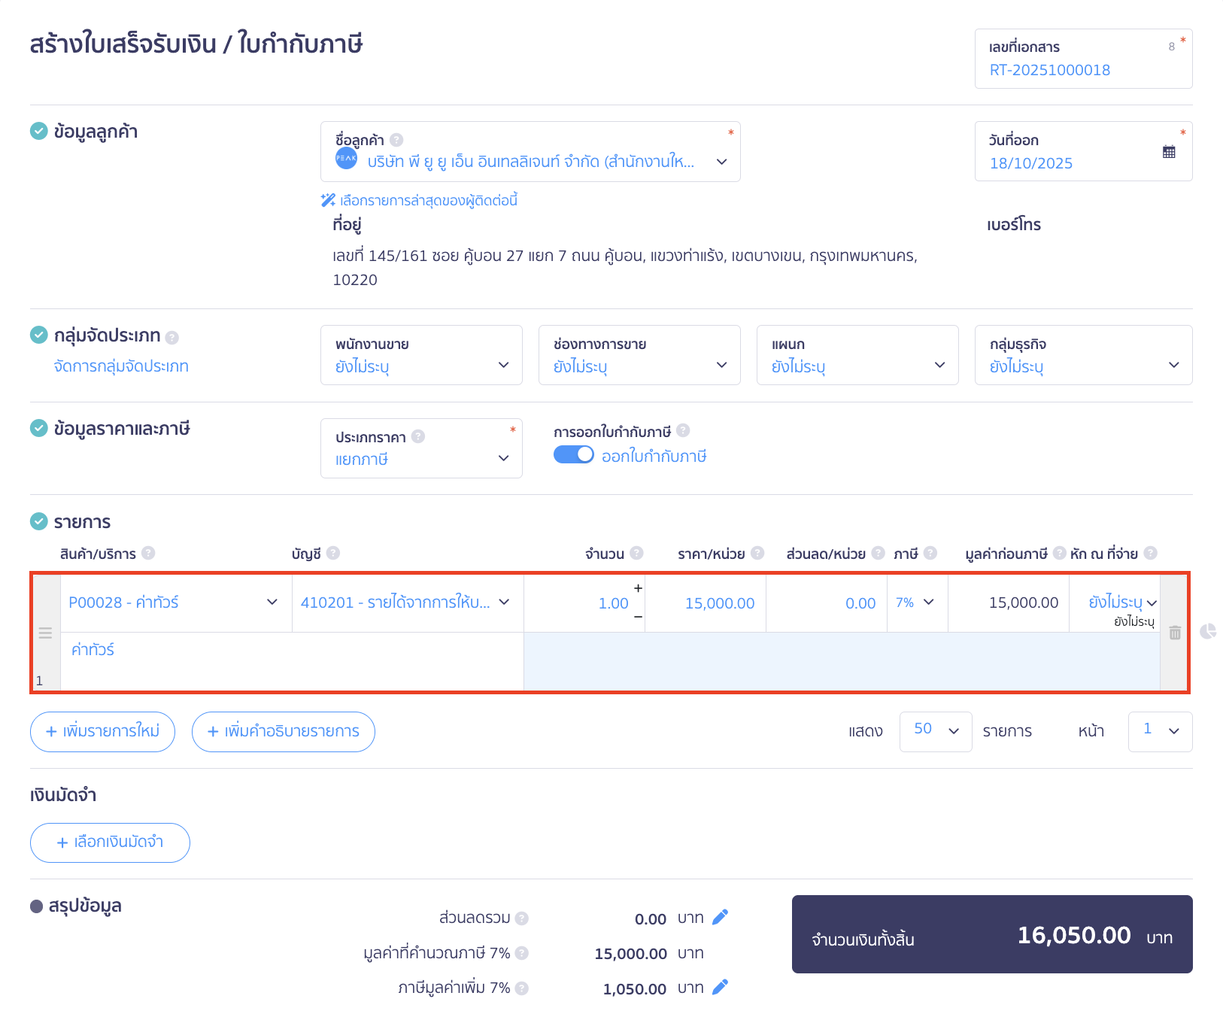This screenshot has height=1020, width=1223.
Task: Click the pencil icon next to ส่วนลดรวม
Action: point(720,917)
